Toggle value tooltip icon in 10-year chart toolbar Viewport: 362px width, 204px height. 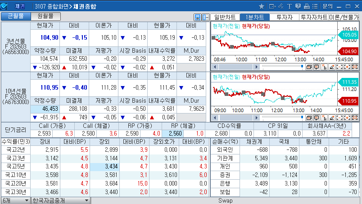click(x=317, y=118)
